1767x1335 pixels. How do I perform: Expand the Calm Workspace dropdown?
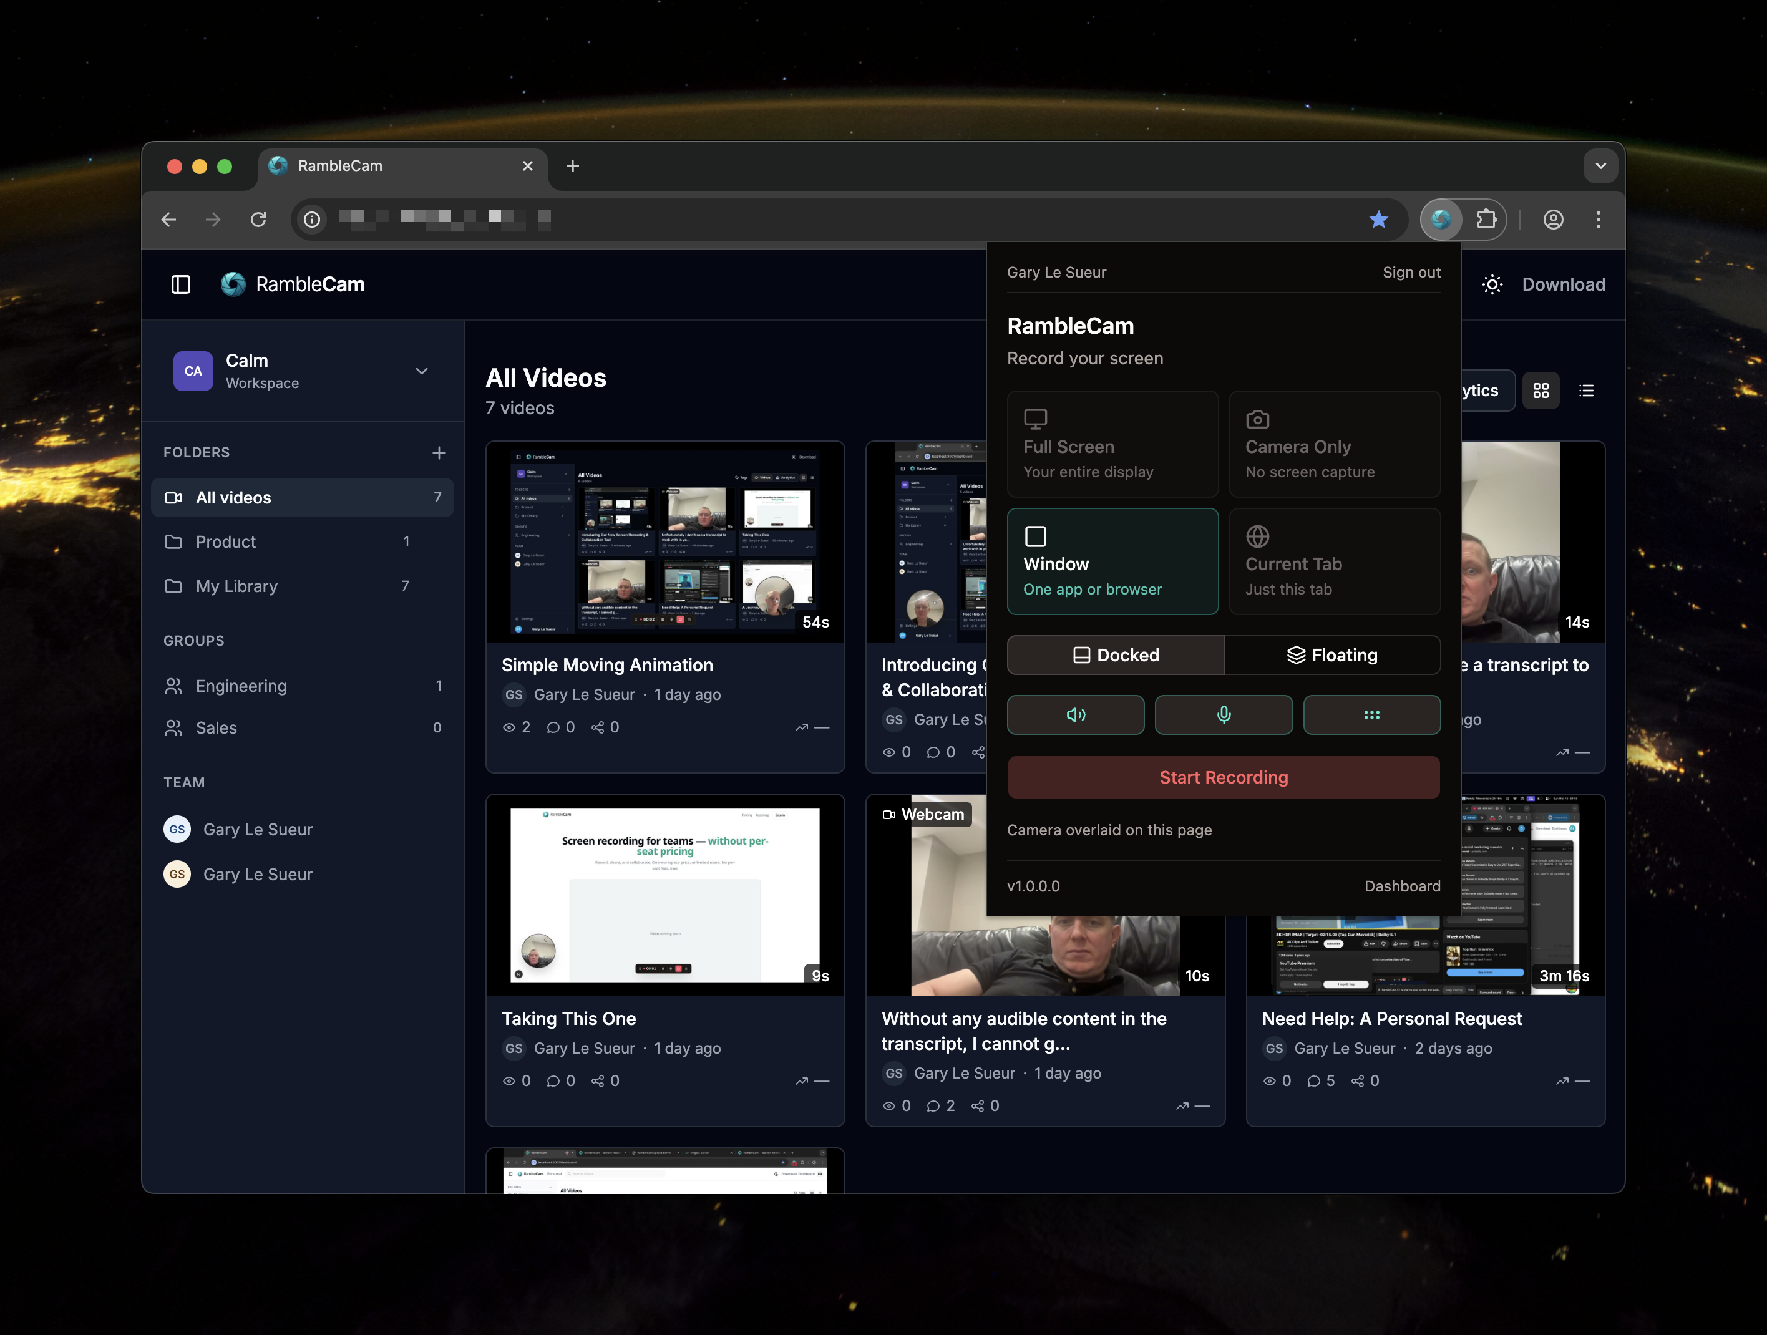point(421,371)
